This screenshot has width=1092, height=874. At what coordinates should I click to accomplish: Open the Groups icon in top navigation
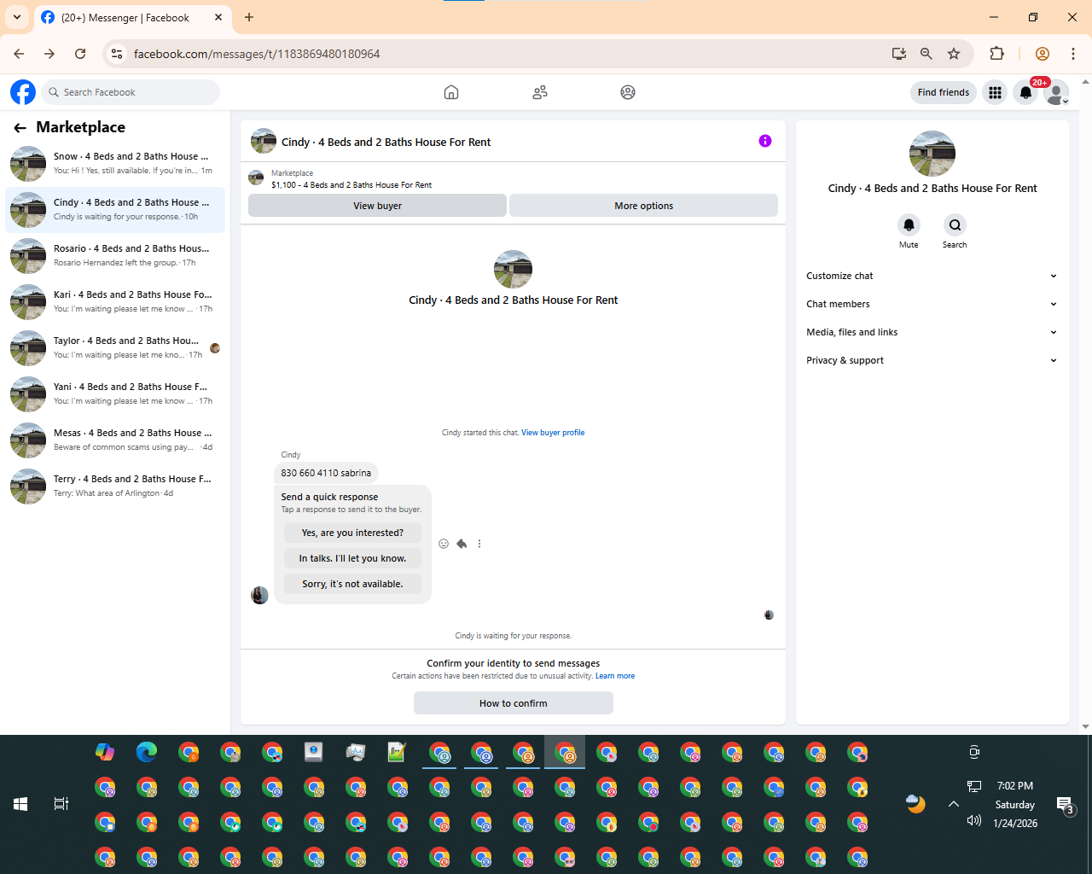pyautogui.click(x=628, y=92)
